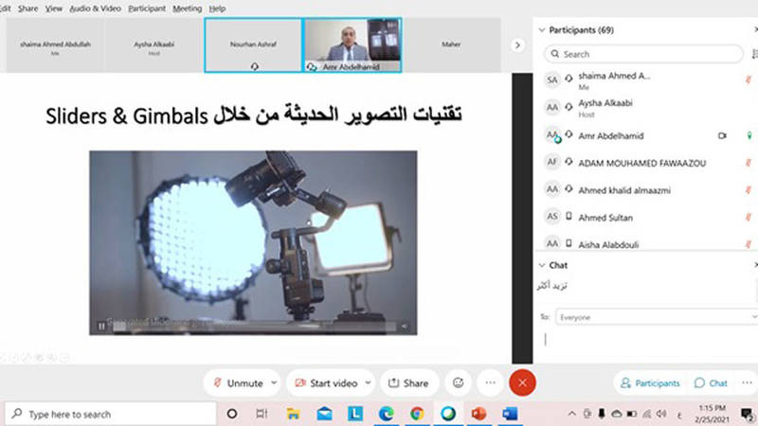
Task: Open the chat recipient Everyone dropdown
Action: click(x=655, y=317)
